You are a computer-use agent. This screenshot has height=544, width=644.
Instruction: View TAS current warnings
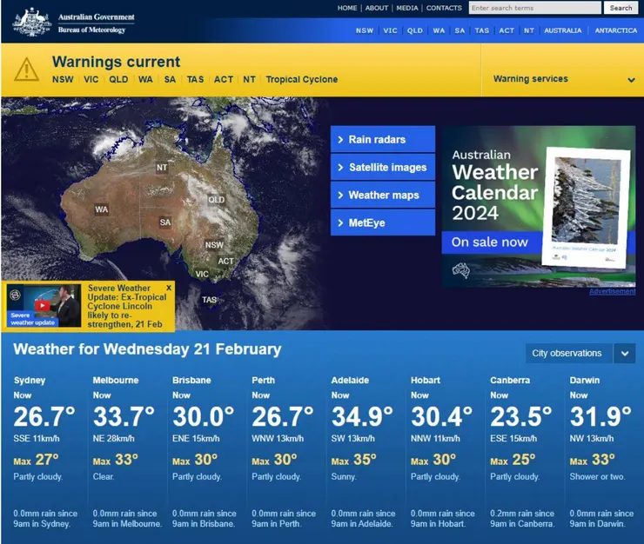pyautogui.click(x=195, y=79)
